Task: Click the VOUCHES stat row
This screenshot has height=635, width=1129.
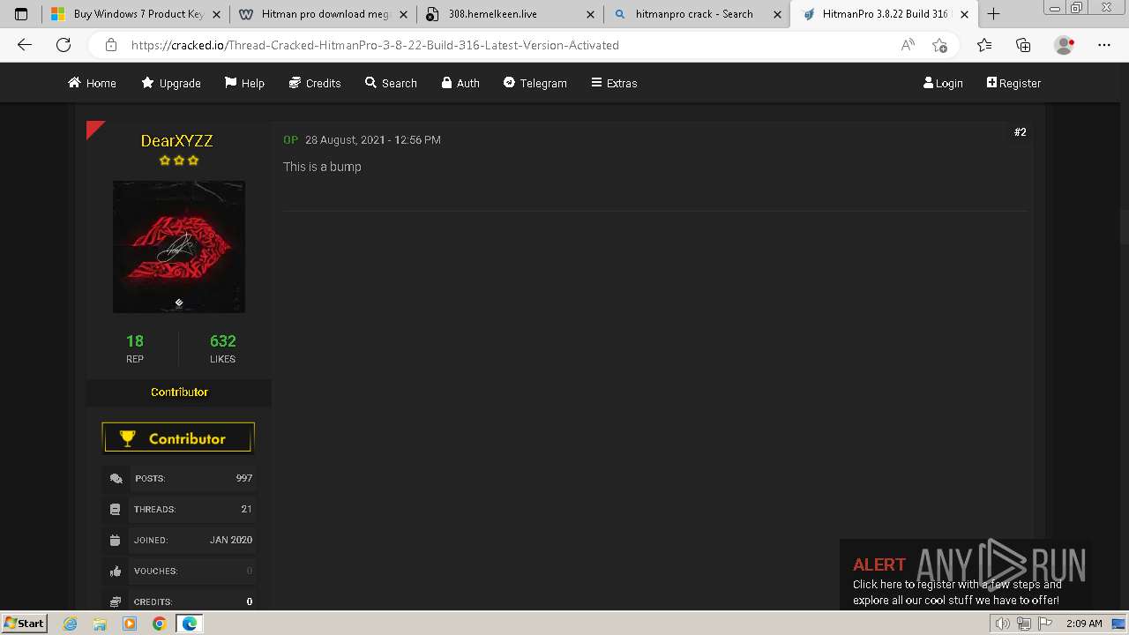Action: tap(179, 571)
